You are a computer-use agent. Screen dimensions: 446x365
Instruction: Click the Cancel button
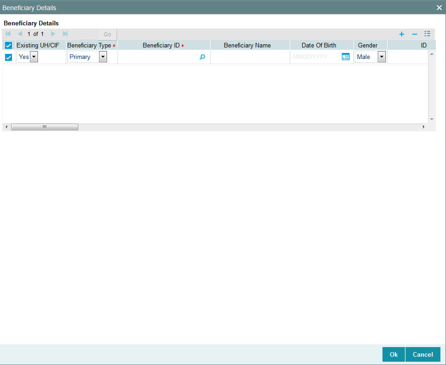coord(423,354)
